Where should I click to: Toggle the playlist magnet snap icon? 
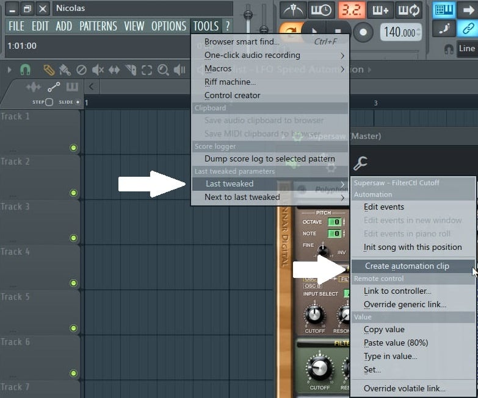click(x=25, y=70)
